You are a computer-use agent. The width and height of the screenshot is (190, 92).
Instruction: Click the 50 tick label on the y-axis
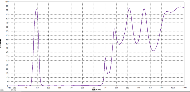click(x=8, y=44)
